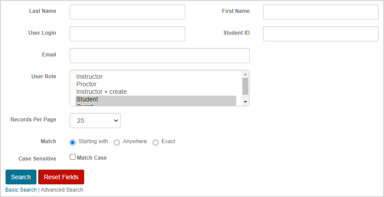Switch to Basic Search link
This screenshot has height=197, width=384.
coord(21,190)
